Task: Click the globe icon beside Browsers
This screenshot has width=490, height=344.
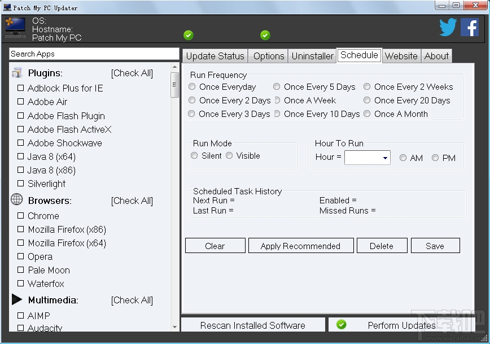Action: [16, 200]
